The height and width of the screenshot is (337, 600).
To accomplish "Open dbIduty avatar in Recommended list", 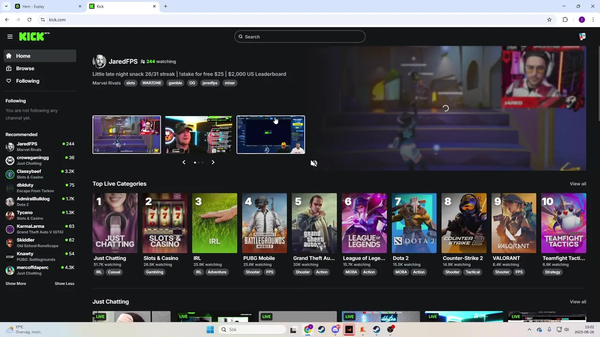I will pyautogui.click(x=10, y=188).
